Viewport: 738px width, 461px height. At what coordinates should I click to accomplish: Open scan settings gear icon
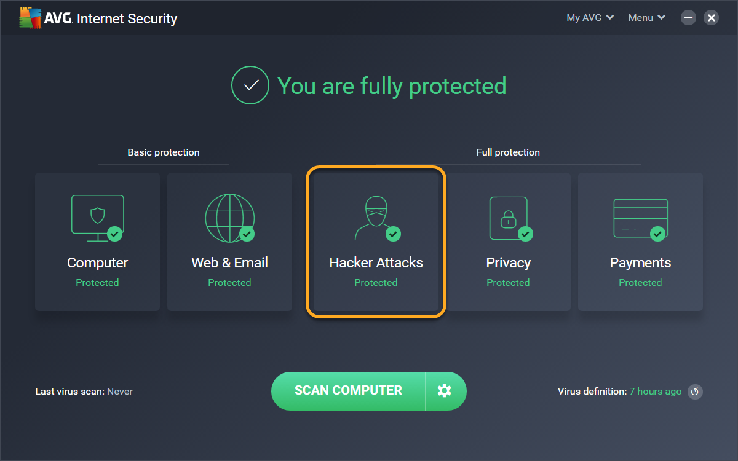[x=445, y=391]
